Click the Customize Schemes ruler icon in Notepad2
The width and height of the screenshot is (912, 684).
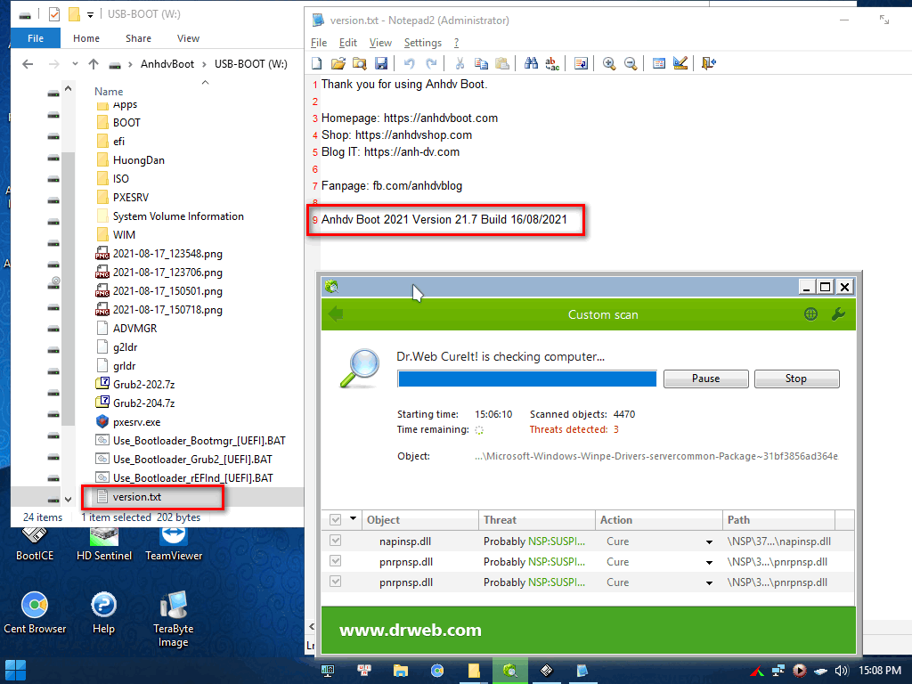680,63
